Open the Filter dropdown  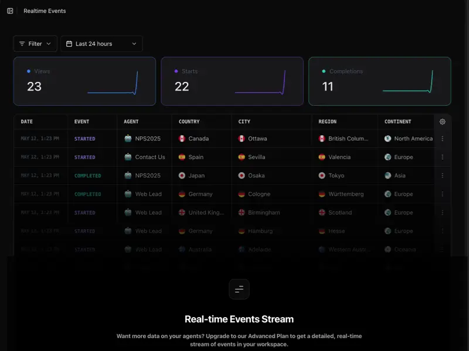(35, 44)
